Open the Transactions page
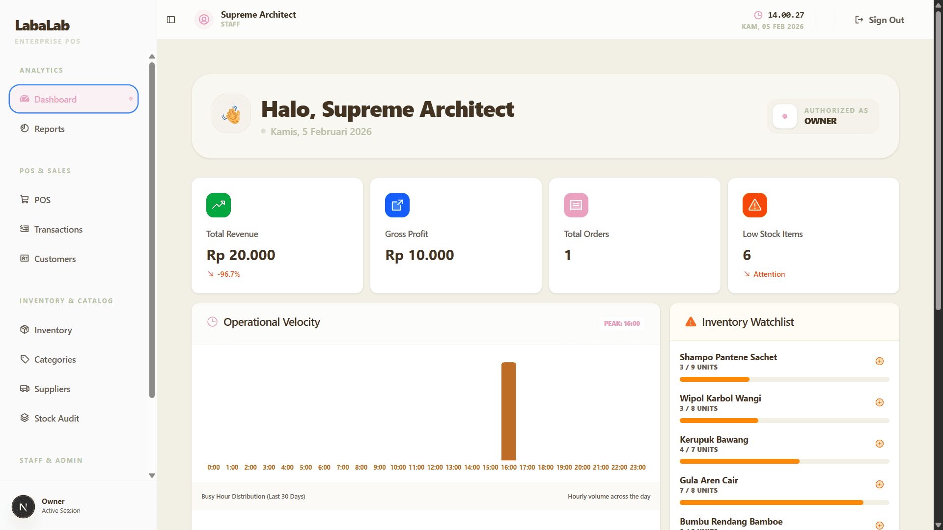Image resolution: width=943 pixels, height=530 pixels. click(74, 229)
